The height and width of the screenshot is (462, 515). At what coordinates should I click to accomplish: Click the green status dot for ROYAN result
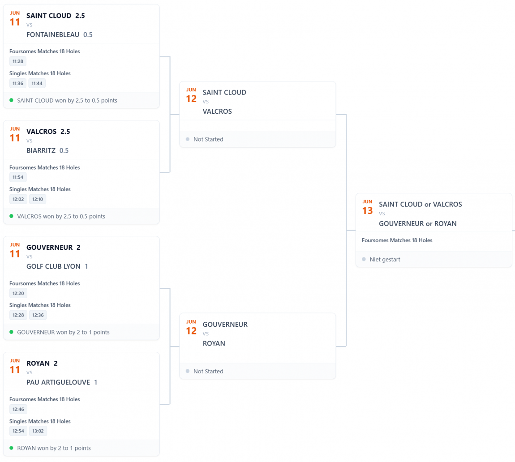click(x=12, y=448)
